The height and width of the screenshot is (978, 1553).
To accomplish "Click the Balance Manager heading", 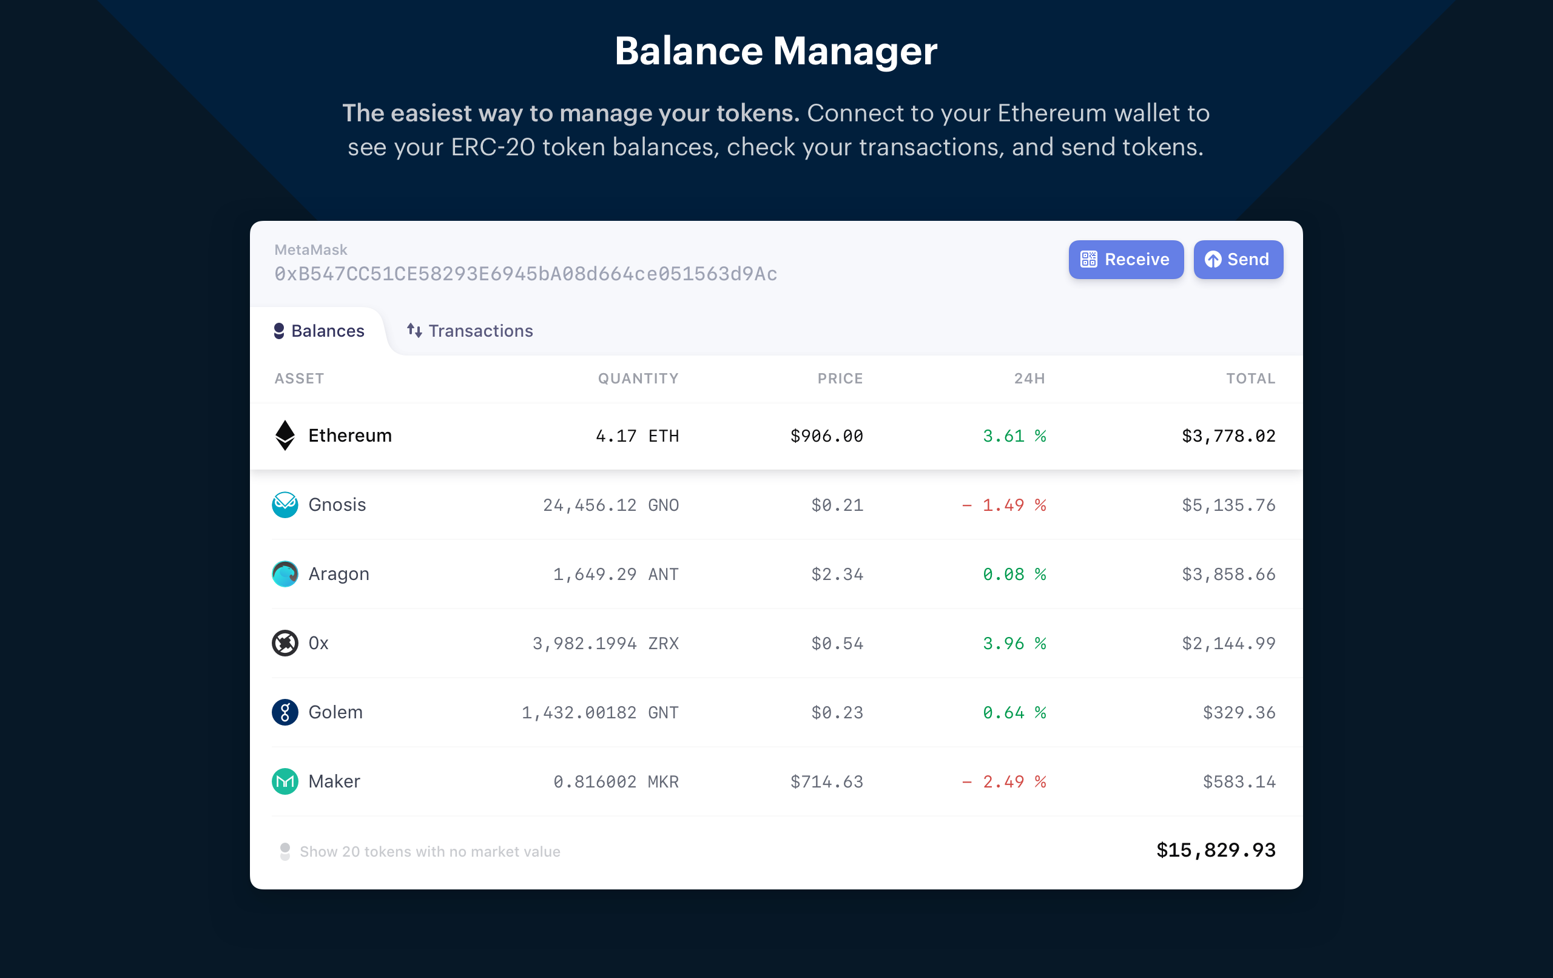I will [776, 51].
